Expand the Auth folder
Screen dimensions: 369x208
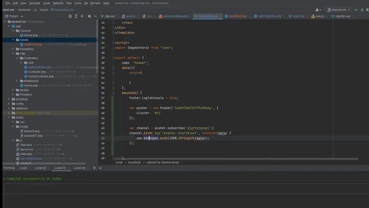(x=21, y=63)
